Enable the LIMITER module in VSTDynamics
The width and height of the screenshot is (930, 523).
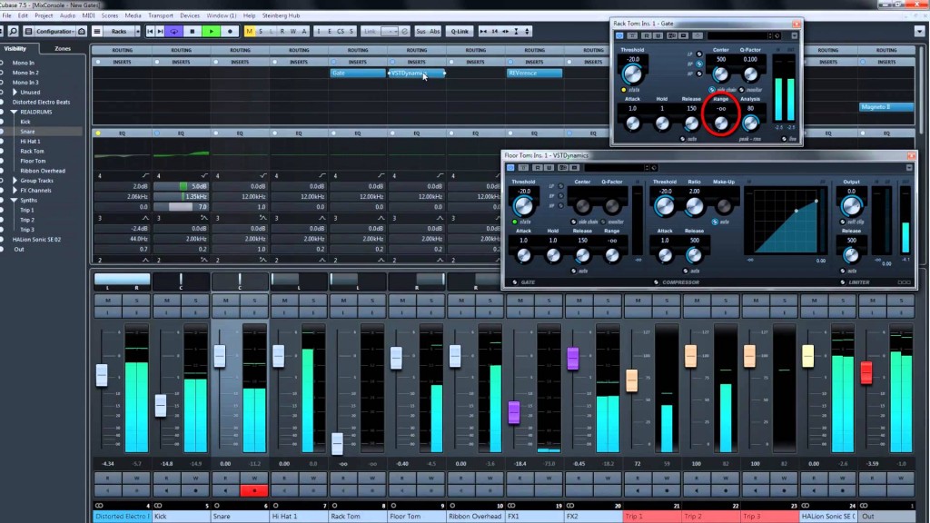click(843, 282)
